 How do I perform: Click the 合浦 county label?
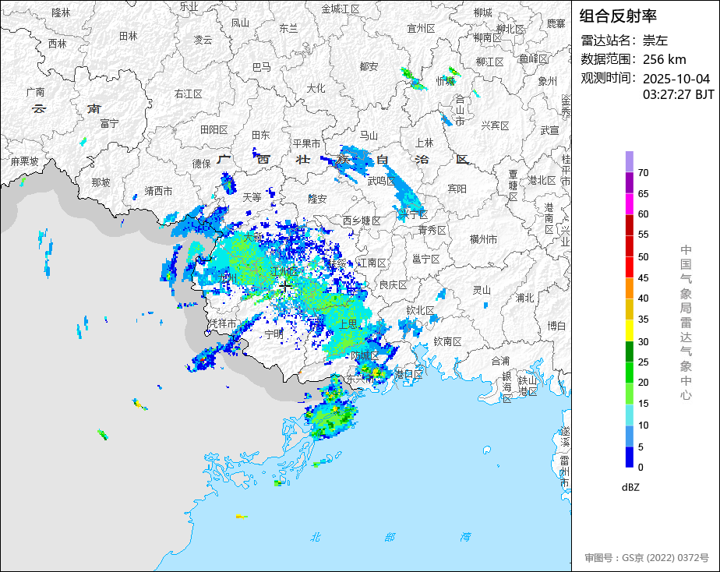coord(500,361)
